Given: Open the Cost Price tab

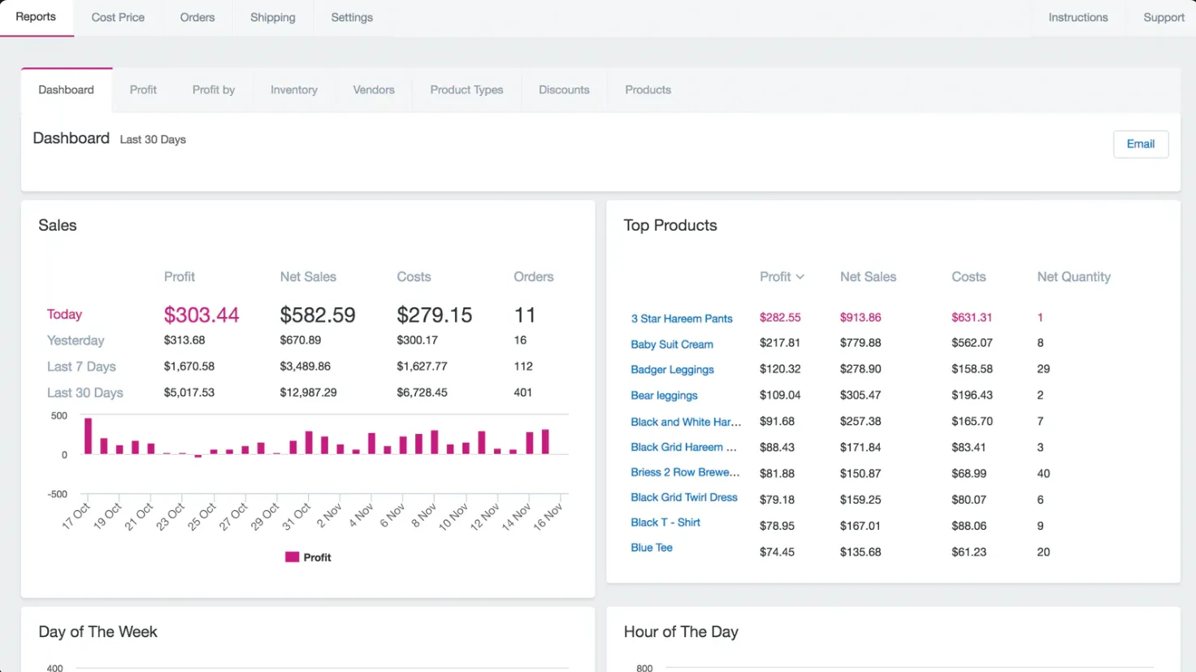Looking at the screenshot, I should pos(118,17).
